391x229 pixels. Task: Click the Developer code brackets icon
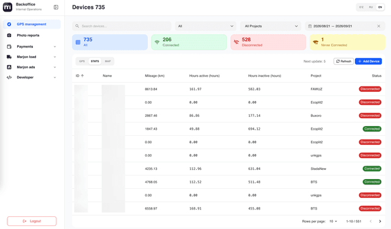[x=9, y=77]
